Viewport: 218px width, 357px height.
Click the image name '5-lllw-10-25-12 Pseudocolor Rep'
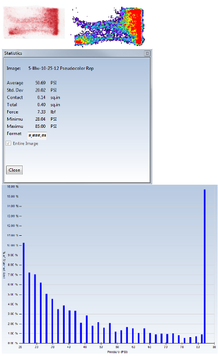tap(61, 68)
